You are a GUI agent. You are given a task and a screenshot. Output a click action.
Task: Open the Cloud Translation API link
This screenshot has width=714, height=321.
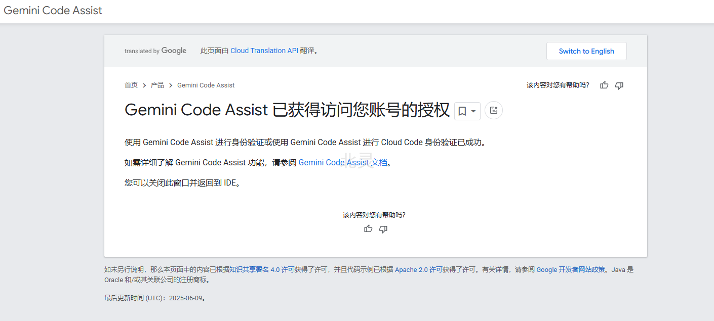tap(264, 51)
